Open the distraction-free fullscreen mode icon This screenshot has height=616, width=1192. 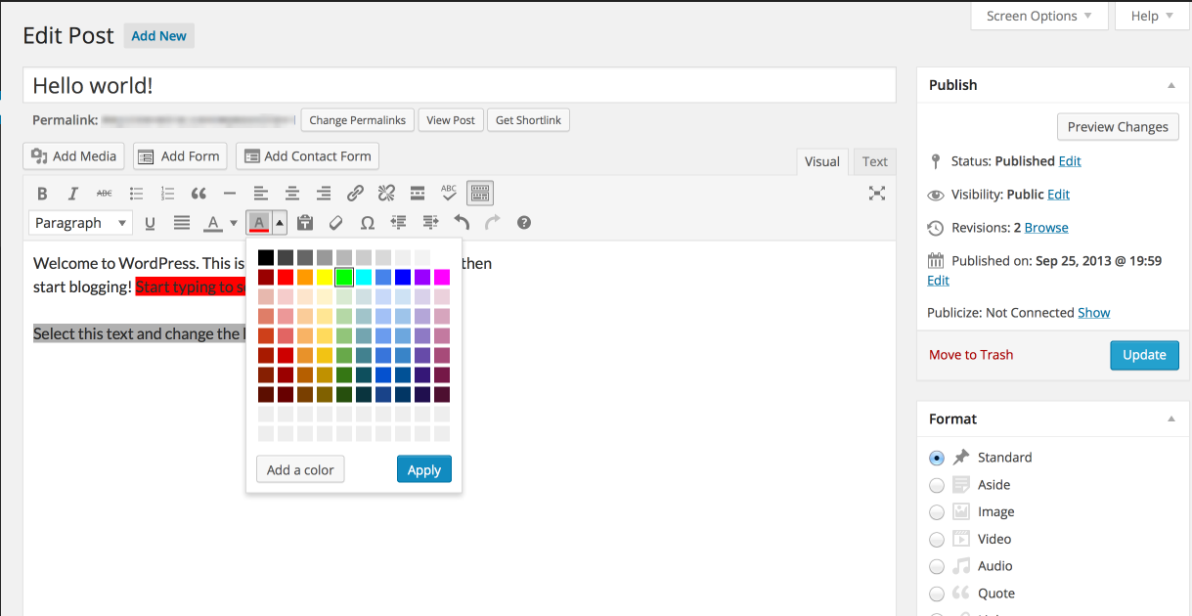(x=877, y=193)
